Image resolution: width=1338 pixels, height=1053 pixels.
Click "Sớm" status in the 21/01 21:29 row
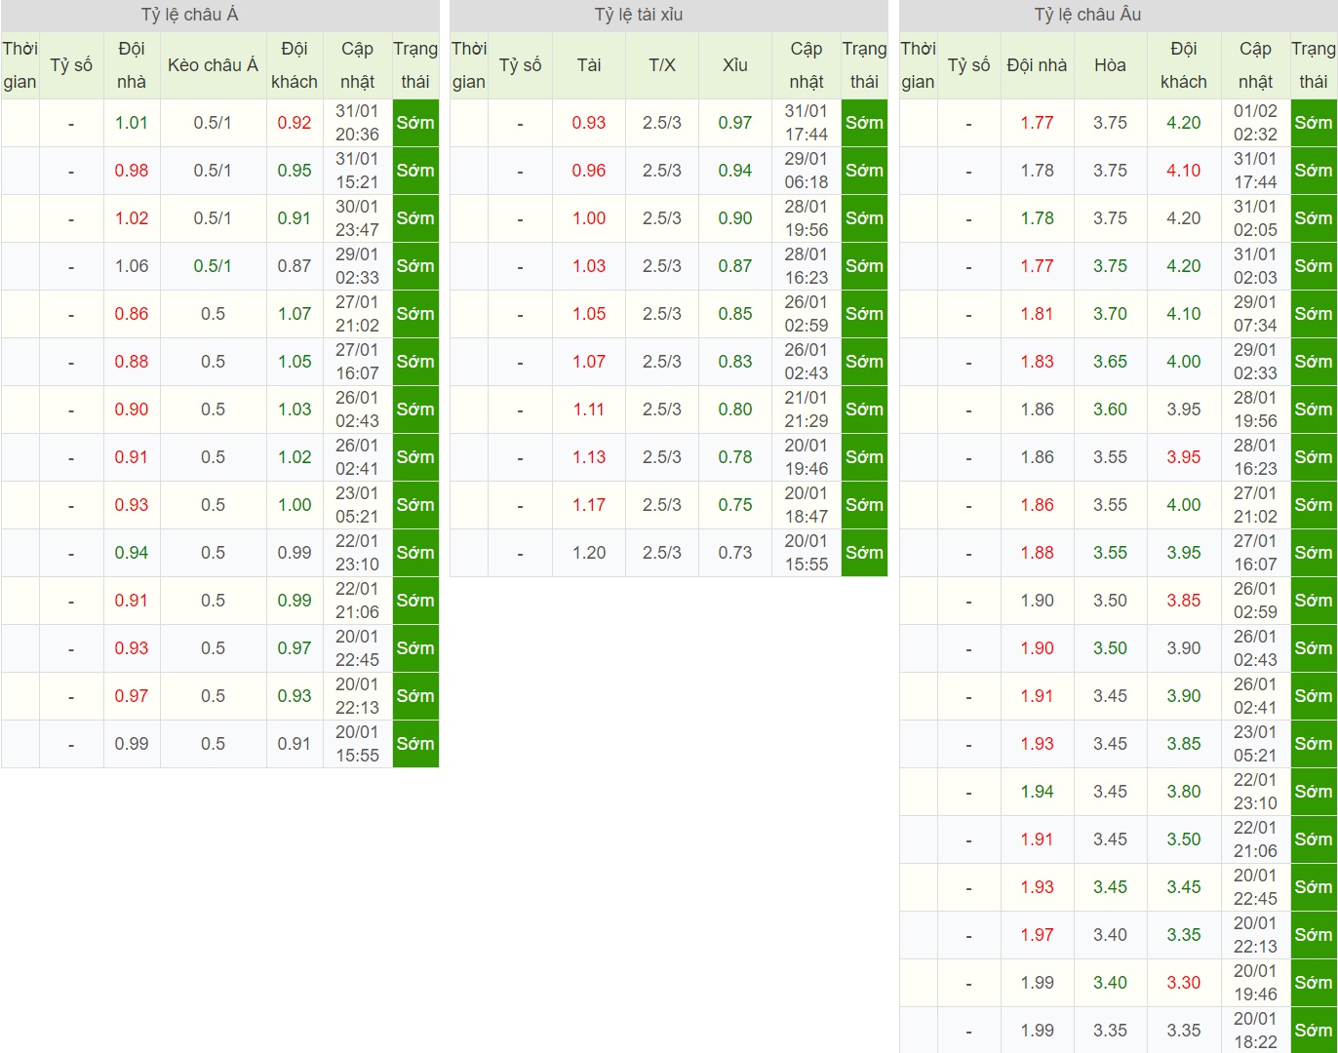(x=864, y=409)
